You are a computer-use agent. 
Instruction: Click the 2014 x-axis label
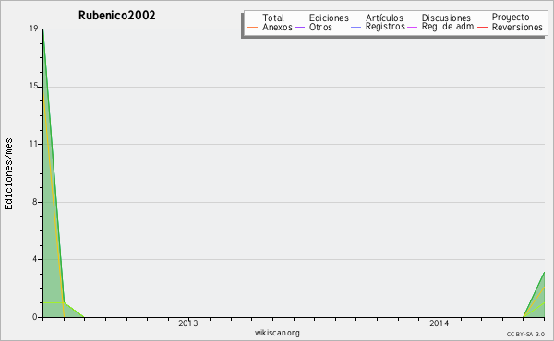439,323
